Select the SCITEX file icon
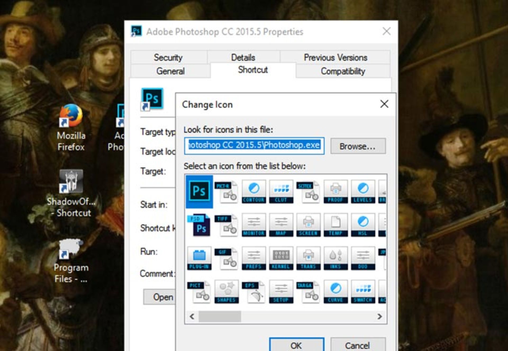 (x=308, y=192)
